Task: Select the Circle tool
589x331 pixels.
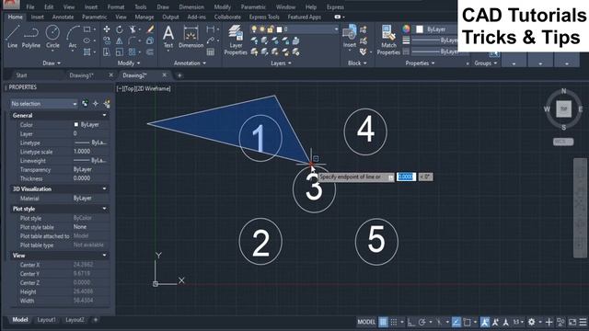Action: click(x=52, y=37)
